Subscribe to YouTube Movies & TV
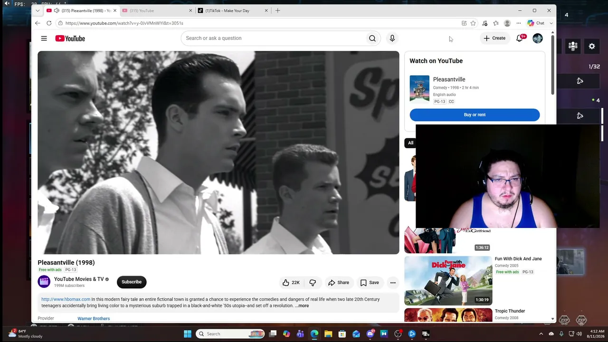 click(x=132, y=282)
